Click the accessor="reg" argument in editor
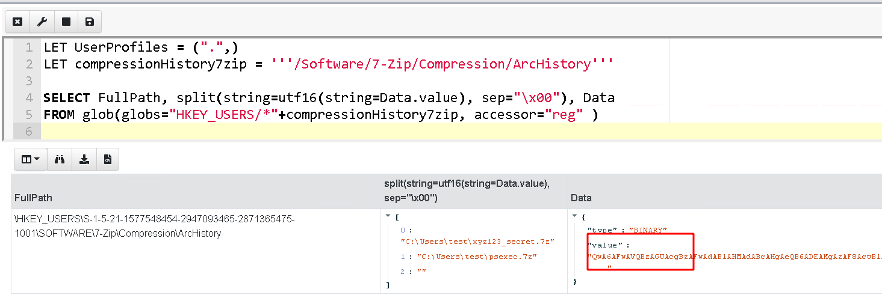This screenshot has width=882, height=301. [530, 114]
